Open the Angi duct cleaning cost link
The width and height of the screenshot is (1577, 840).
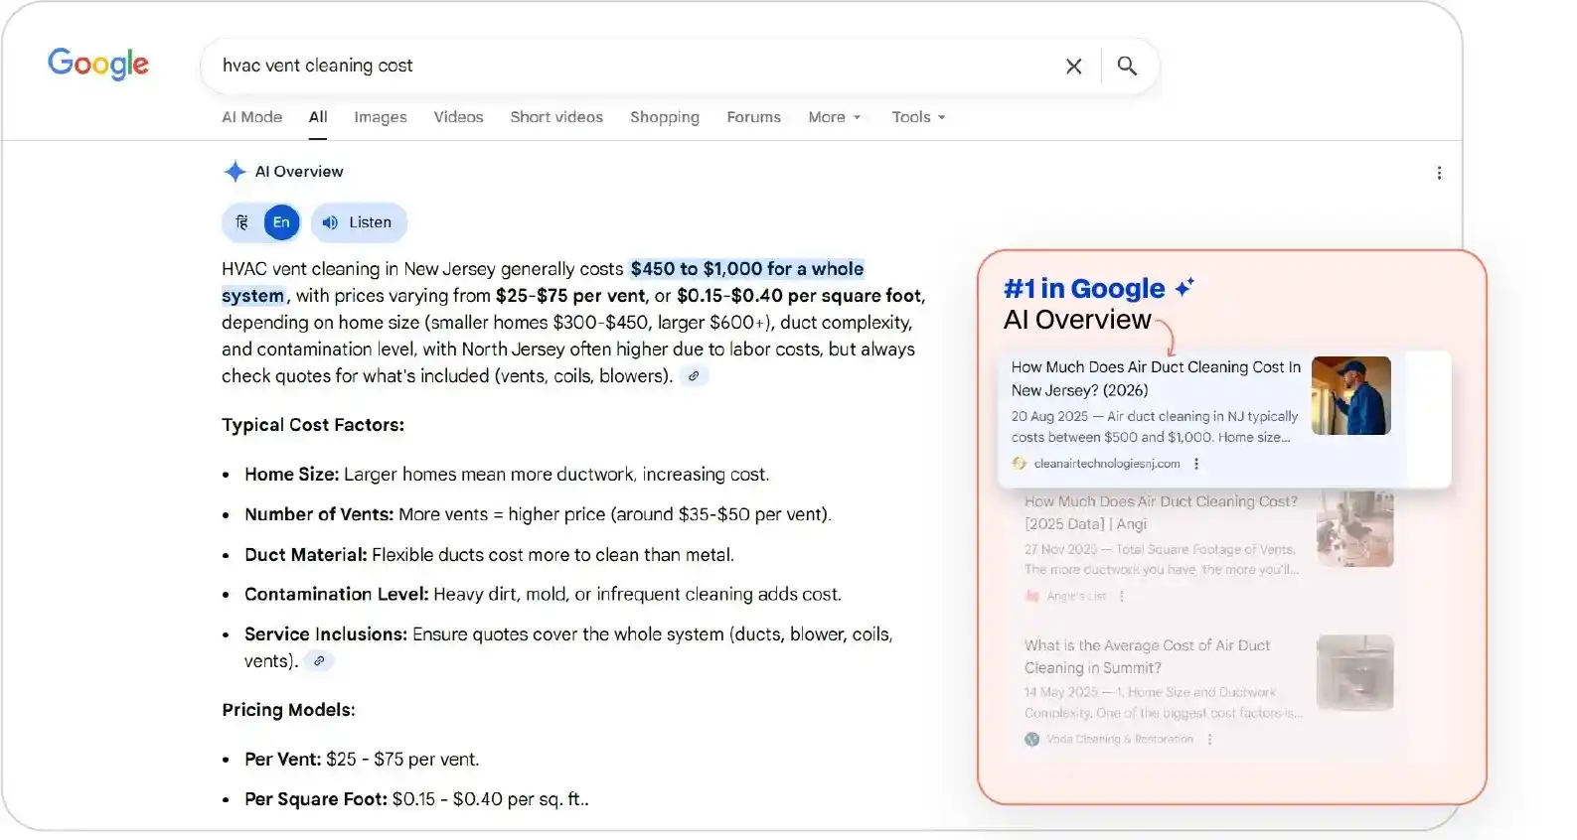pos(1160,512)
